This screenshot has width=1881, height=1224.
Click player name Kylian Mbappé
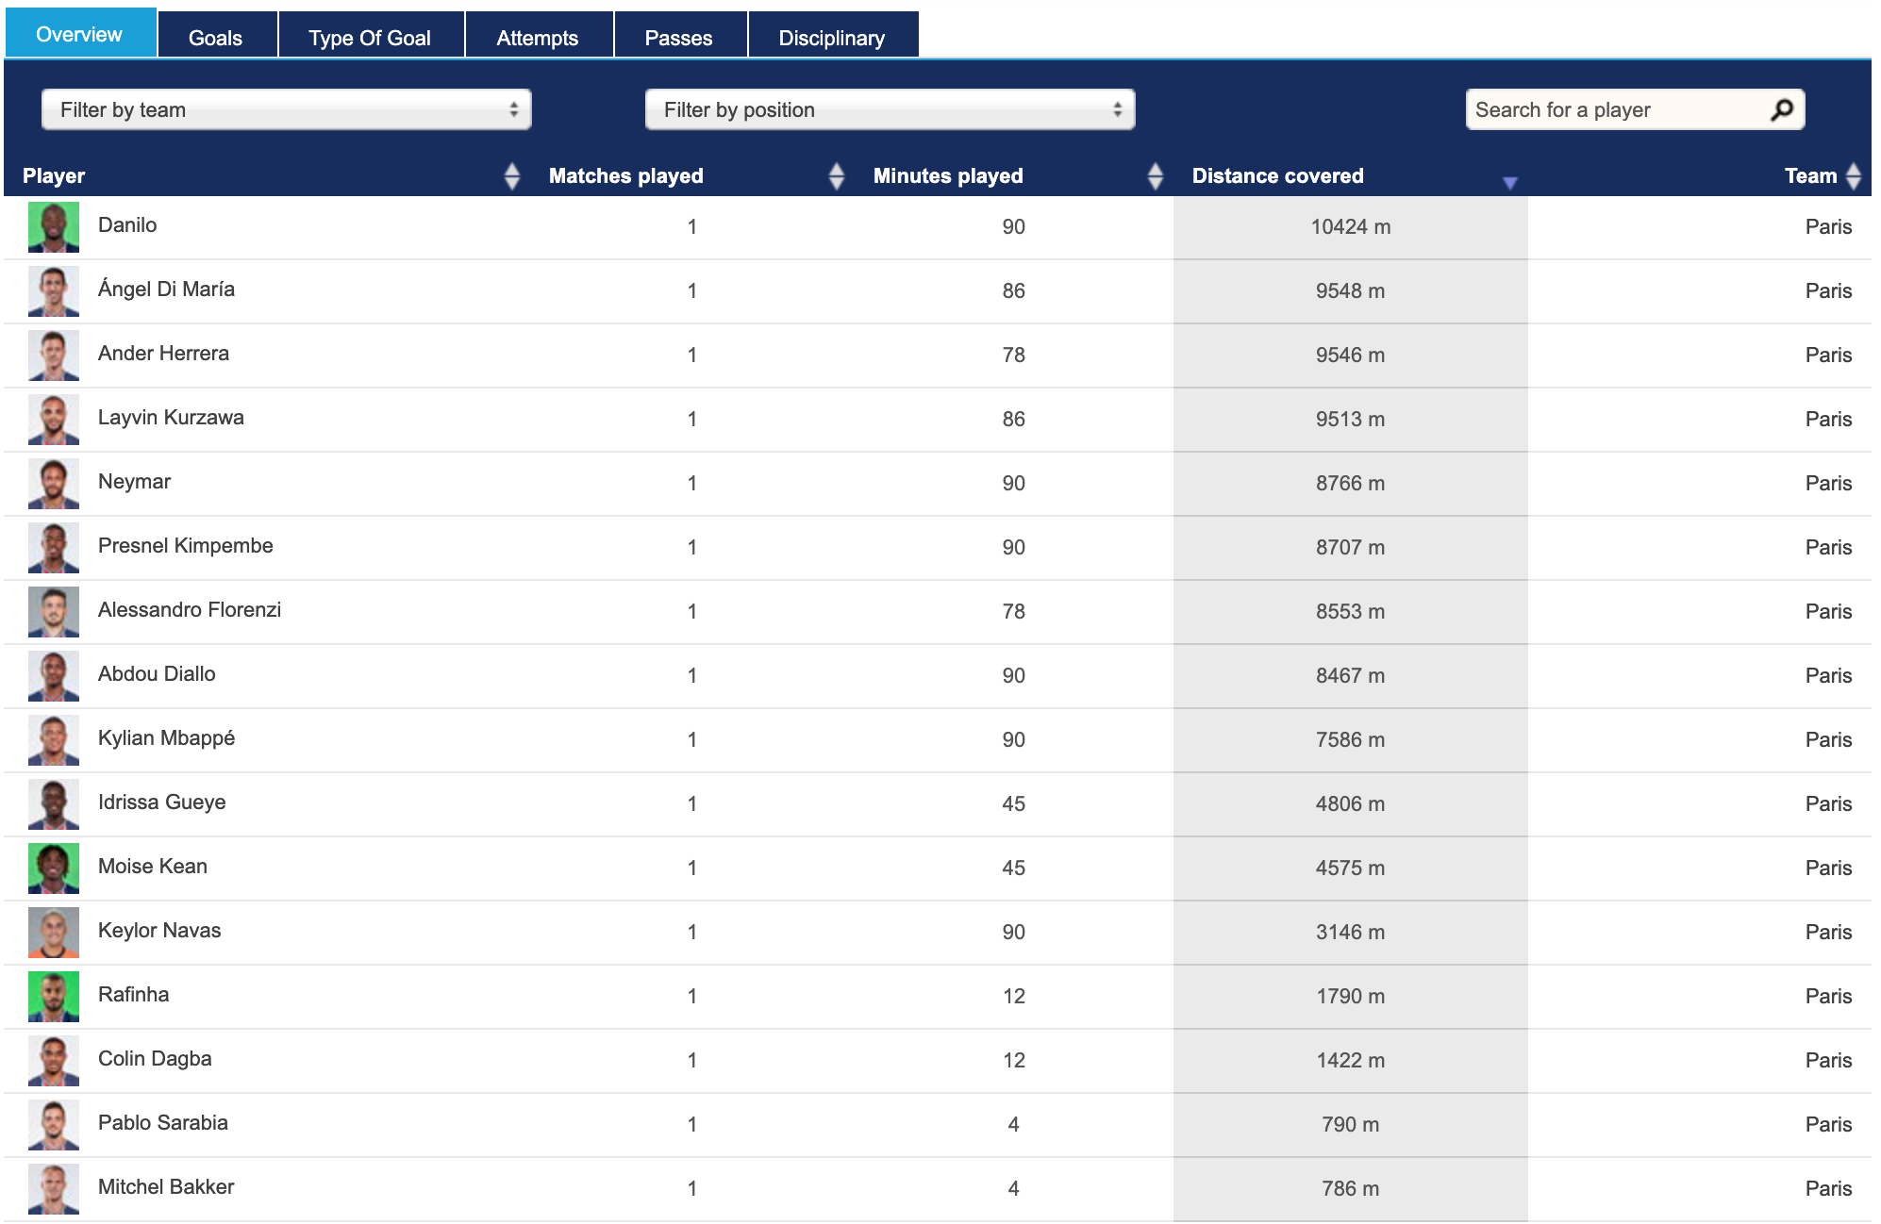click(x=166, y=738)
